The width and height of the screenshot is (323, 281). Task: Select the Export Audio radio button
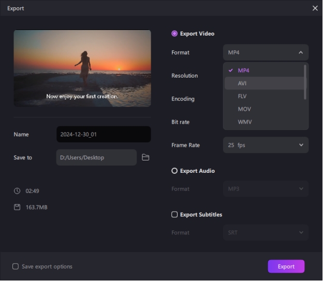click(x=174, y=171)
